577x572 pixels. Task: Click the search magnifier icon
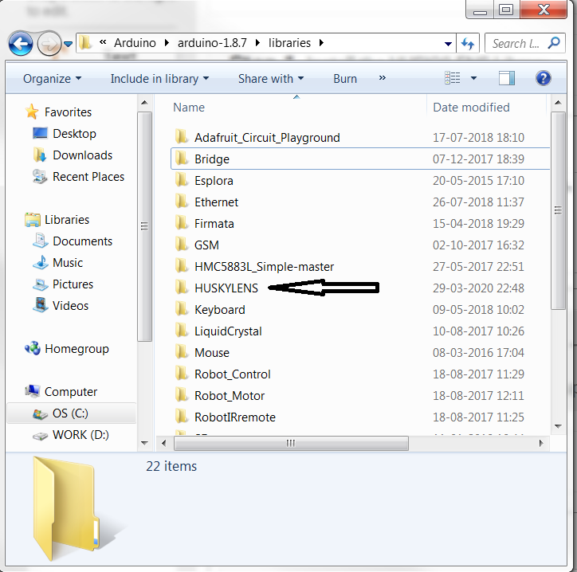coord(554,43)
